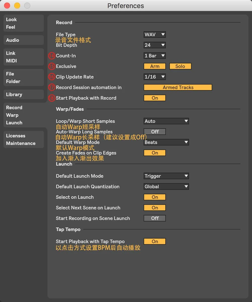
Task: Click the Tap Tempo section heading
Action: 68,229
